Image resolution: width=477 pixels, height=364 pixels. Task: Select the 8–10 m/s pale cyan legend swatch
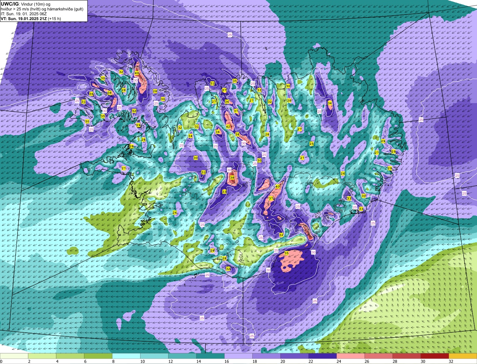point(126,356)
